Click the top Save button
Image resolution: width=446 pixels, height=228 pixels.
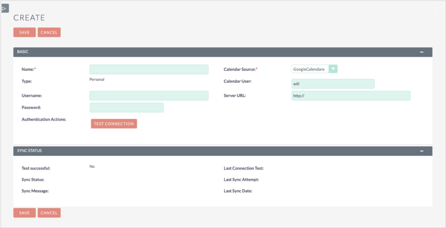tap(24, 32)
